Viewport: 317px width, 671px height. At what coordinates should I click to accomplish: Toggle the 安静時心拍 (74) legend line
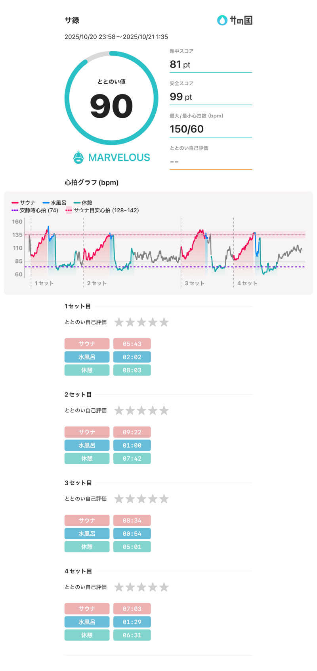35,210
